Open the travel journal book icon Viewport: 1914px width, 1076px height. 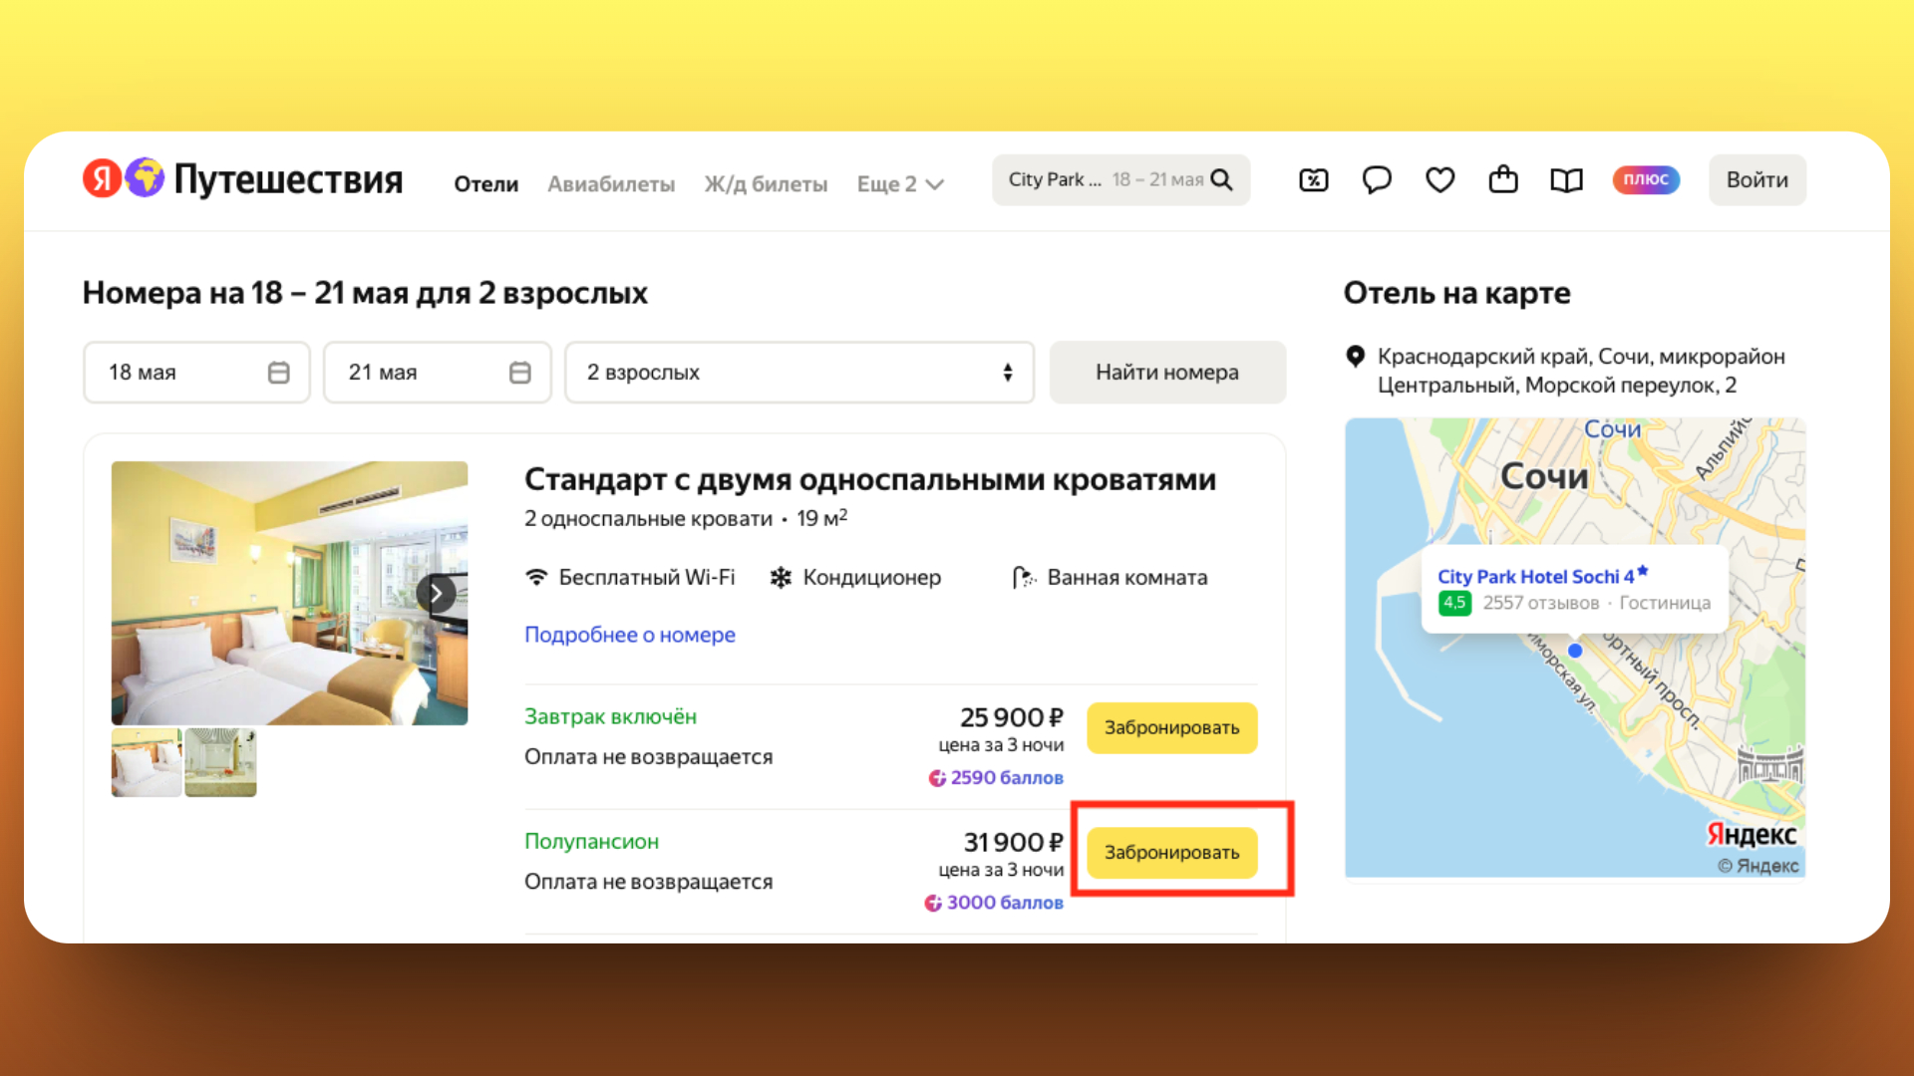coord(1565,179)
